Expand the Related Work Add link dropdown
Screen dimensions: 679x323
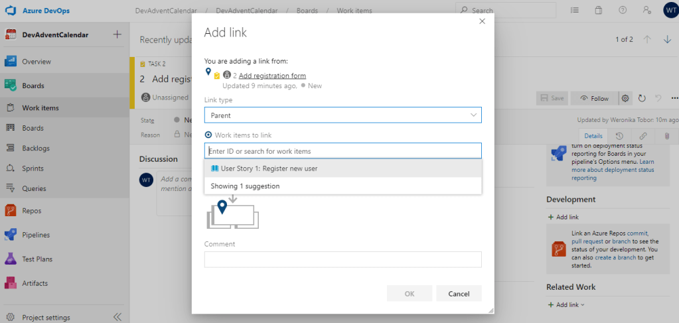(567, 305)
